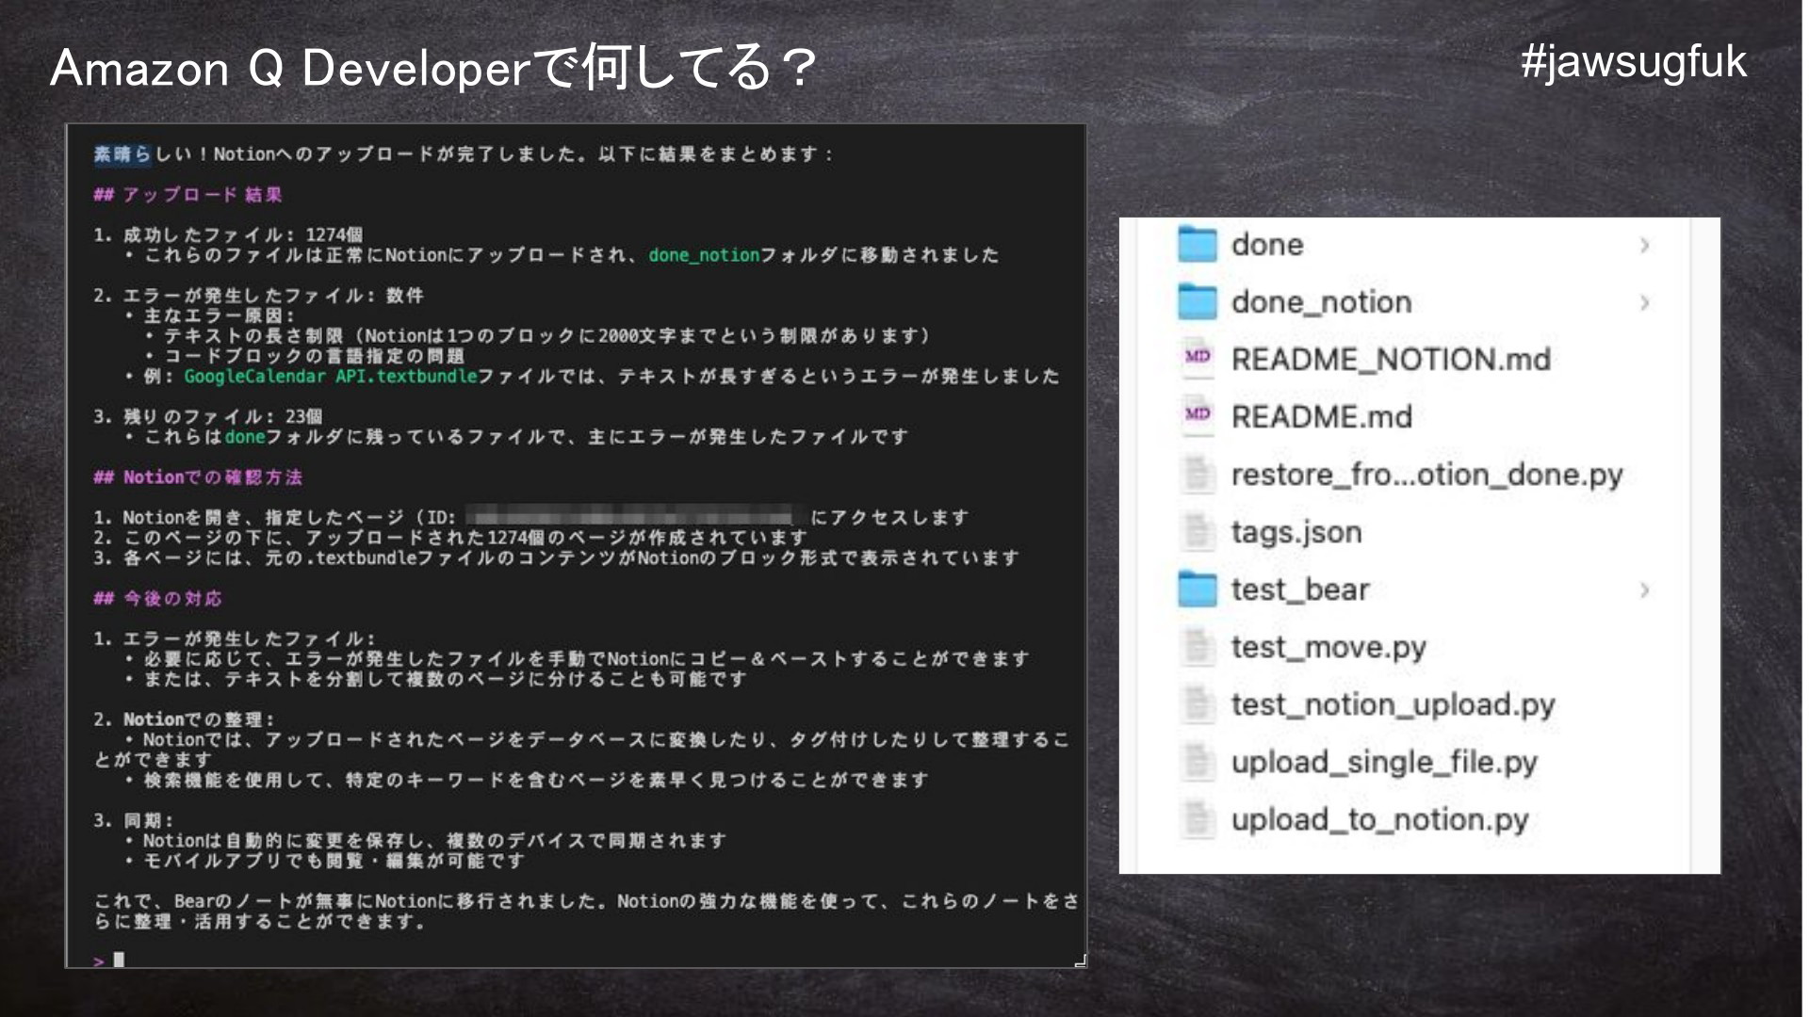This screenshot has height=1017, width=1809.
Task: Click the terminal line 3. 同期:
Action: pyautogui.click(x=133, y=820)
